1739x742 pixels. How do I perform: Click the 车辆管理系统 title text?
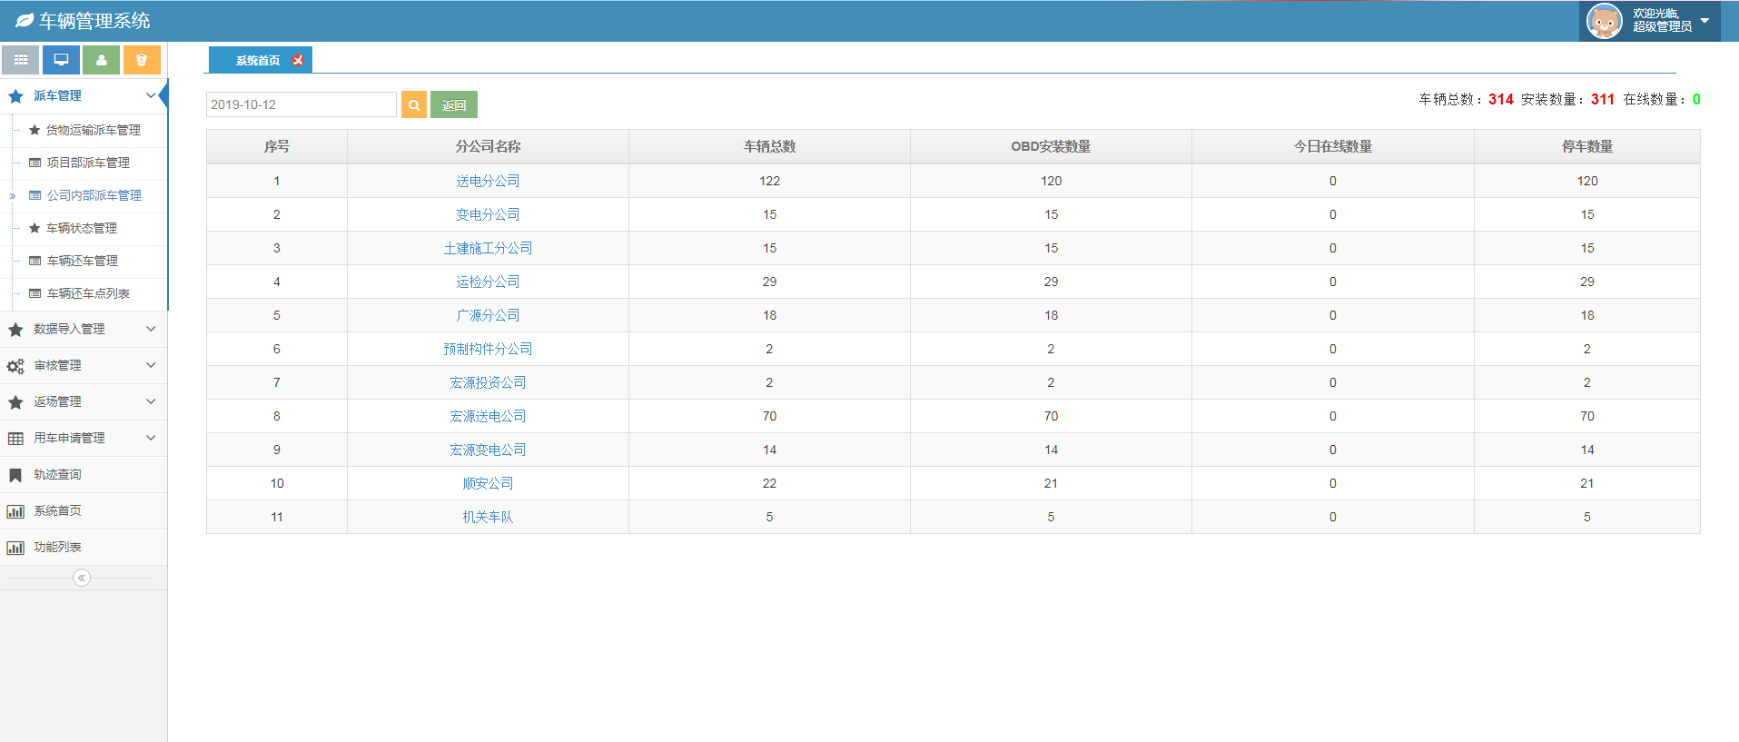coord(94,20)
